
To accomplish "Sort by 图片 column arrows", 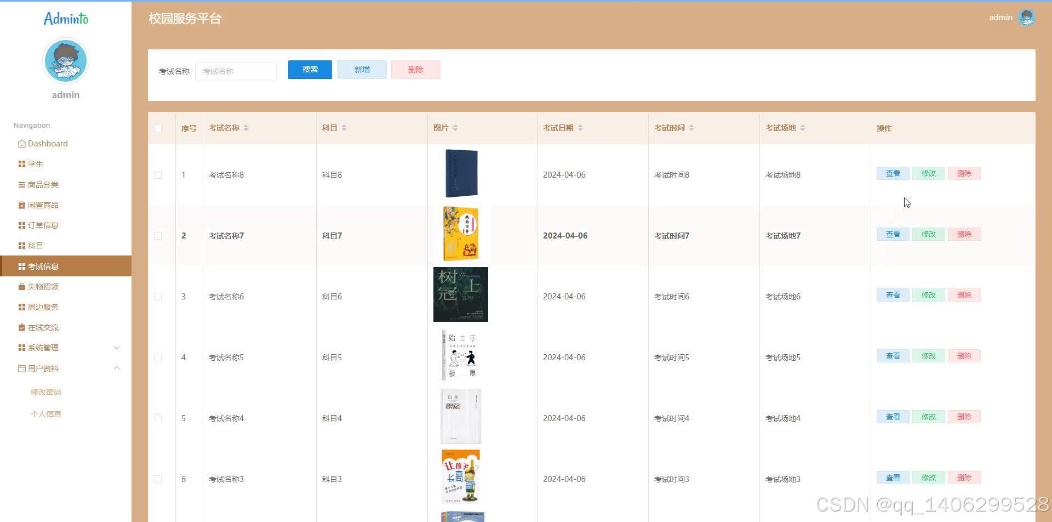I will (455, 128).
